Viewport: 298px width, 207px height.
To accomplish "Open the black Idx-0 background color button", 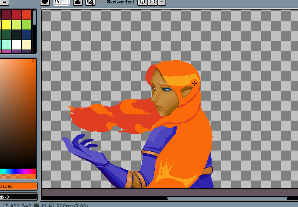I will (19, 197).
